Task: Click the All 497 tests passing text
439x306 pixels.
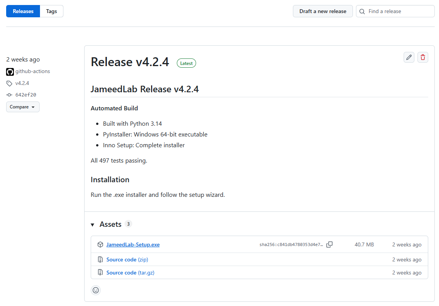Action: (x=119, y=160)
